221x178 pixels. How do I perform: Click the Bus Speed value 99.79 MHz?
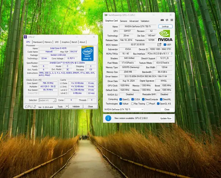click(x=48, y=90)
